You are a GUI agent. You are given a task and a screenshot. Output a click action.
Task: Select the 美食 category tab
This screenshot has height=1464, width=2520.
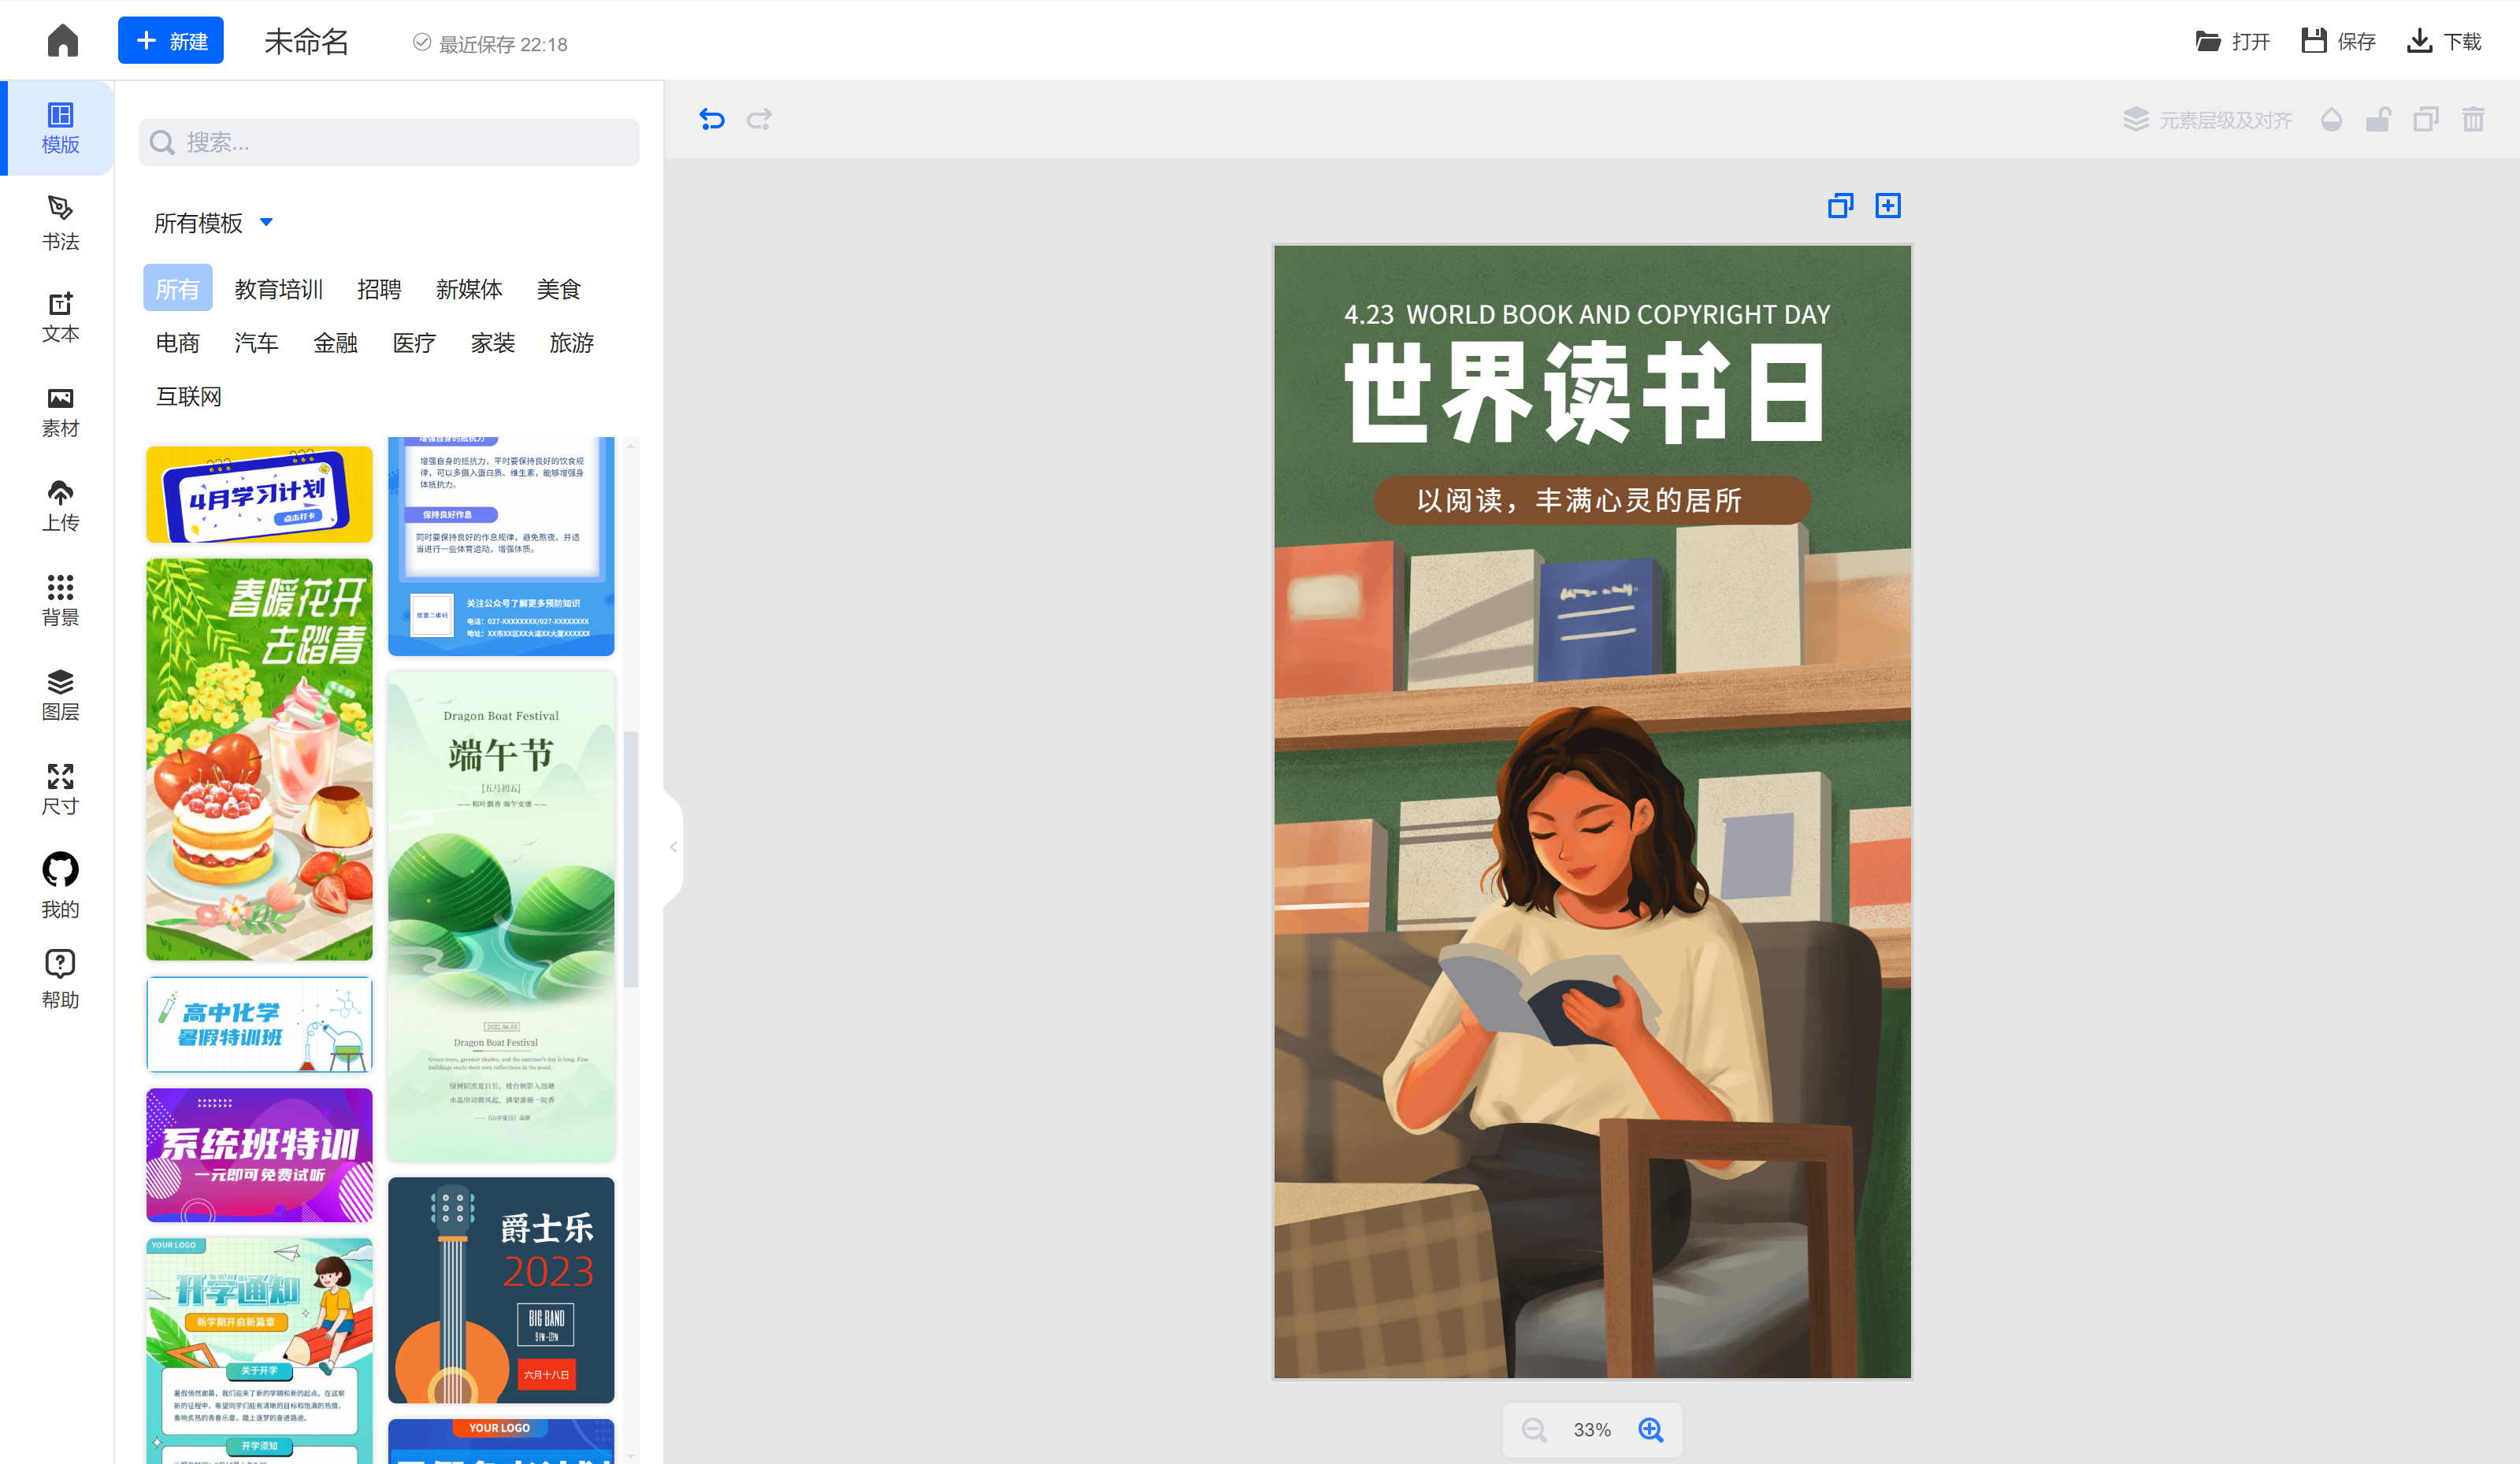tap(558, 289)
